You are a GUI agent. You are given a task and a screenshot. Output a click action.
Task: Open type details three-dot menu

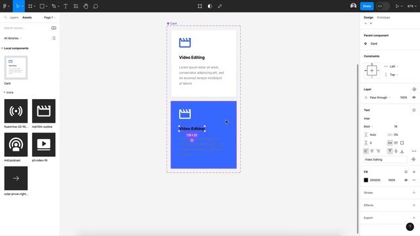[414, 151]
